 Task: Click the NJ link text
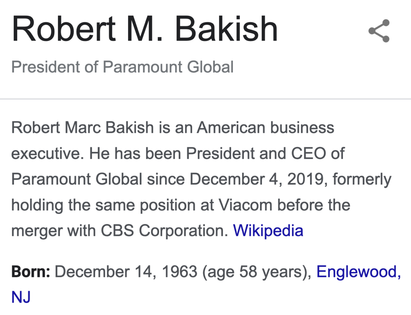pyautogui.click(x=21, y=297)
